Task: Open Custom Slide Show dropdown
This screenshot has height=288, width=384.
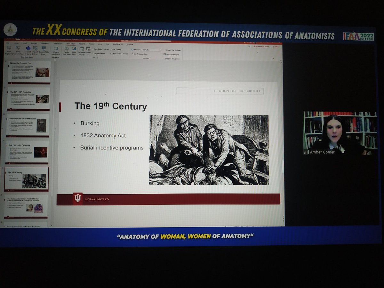Action: pos(44,51)
